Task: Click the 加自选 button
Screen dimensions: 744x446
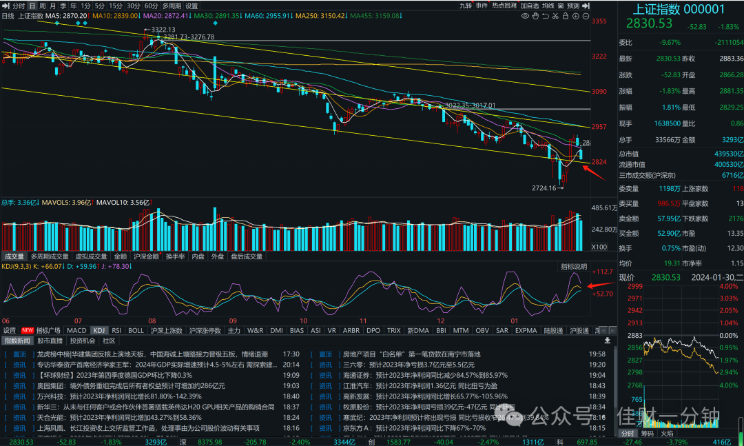Action: [530, 6]
